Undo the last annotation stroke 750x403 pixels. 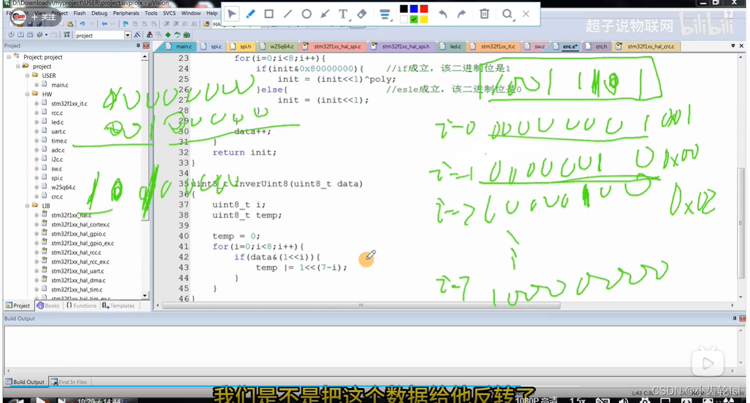tap(443, 14)
